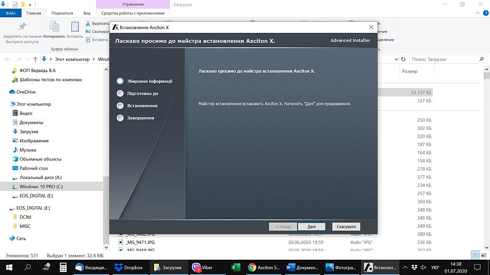
Task: Click Этот компьютер in address bar
Action: coord(72,59)
